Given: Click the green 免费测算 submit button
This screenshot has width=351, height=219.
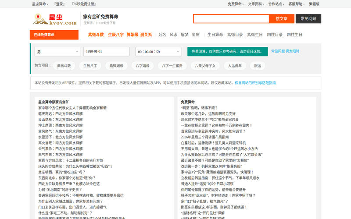Looking at the screenshot, I should 227,51.
